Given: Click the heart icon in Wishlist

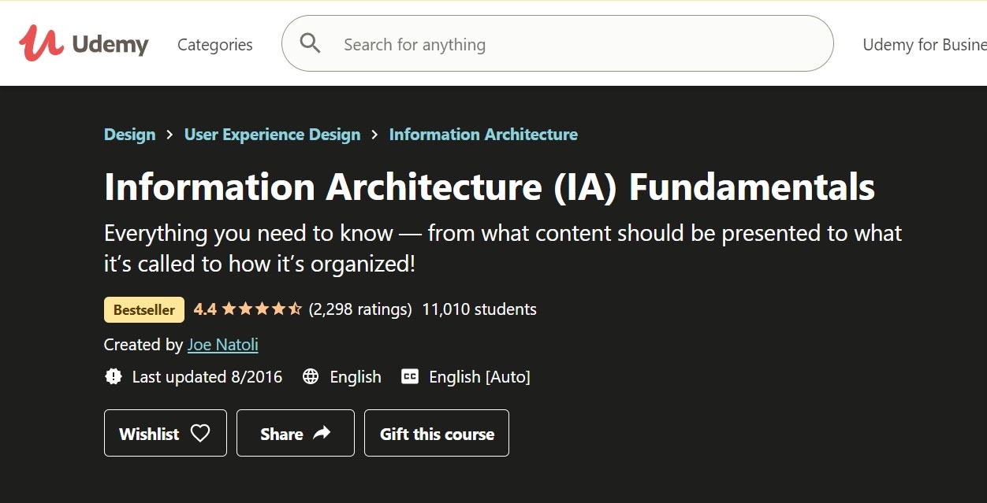Looking at the screenshot, I should [x=200, y=433].
